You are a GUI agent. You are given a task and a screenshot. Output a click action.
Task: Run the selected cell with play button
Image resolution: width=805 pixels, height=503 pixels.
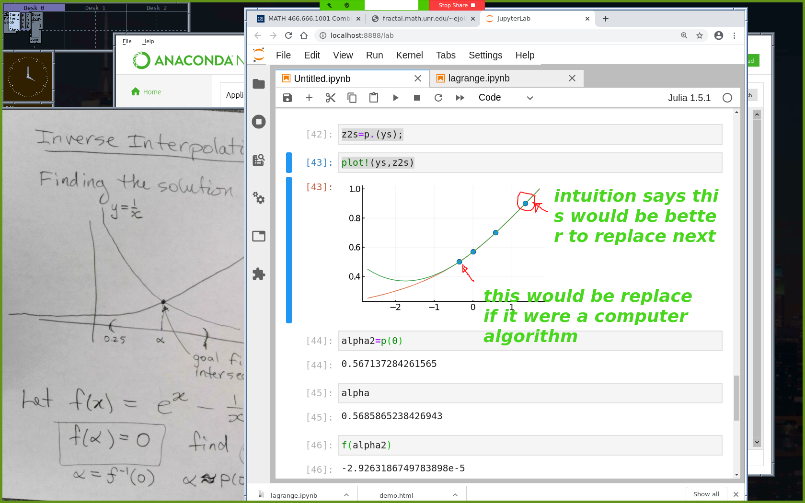pos(395,98)
